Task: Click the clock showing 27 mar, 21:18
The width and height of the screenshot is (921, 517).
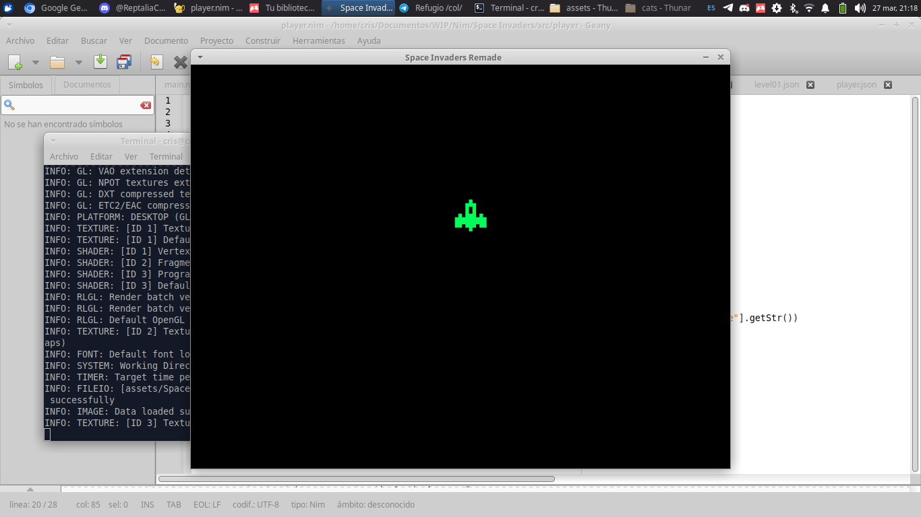Action: (894, 8)
